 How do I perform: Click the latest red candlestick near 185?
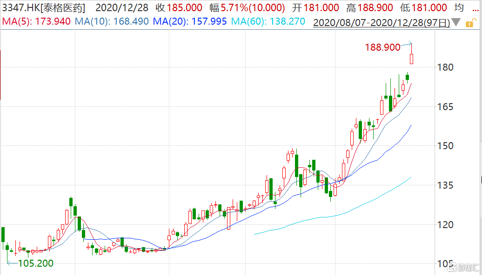(412, 59)
